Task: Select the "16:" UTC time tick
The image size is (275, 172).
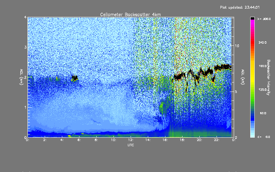Action: (x=165, y=140)
